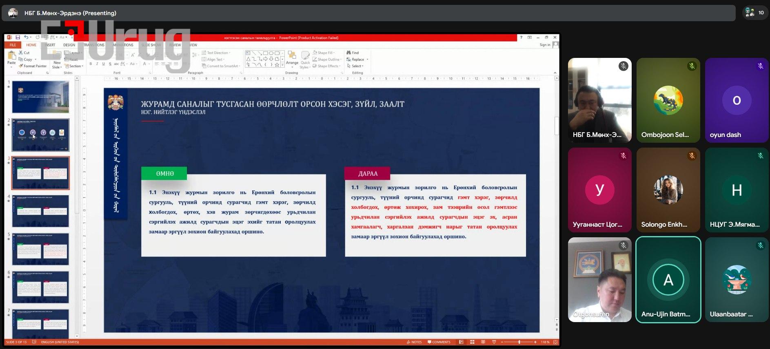Viewport: 770px width, 349px height.
Task: Click the Save icon in quick access toolbar
Action: 18,38
